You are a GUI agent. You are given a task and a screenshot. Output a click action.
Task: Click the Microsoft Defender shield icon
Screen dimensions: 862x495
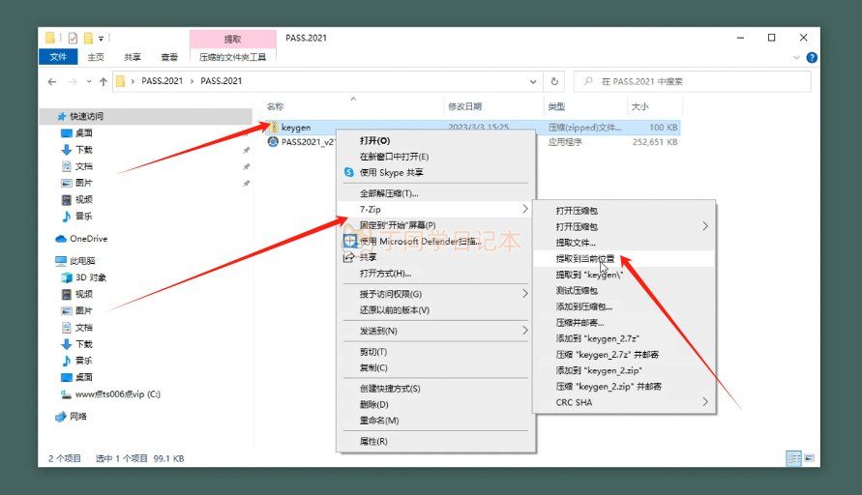coord(350,241)
